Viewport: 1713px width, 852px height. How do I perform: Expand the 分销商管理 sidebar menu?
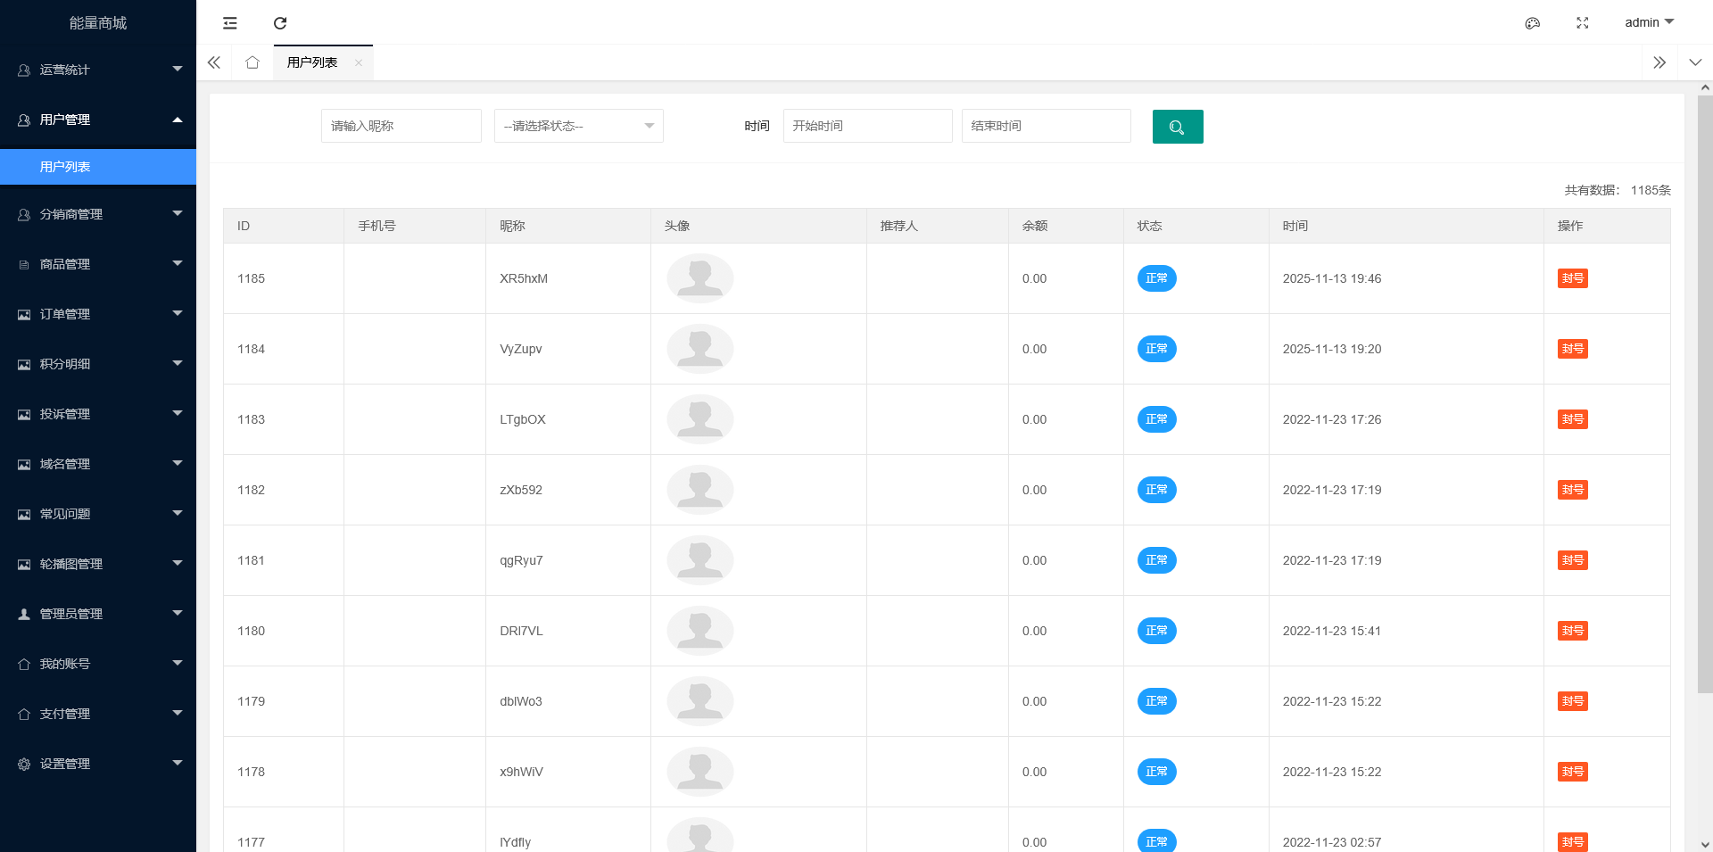[98, 214]
